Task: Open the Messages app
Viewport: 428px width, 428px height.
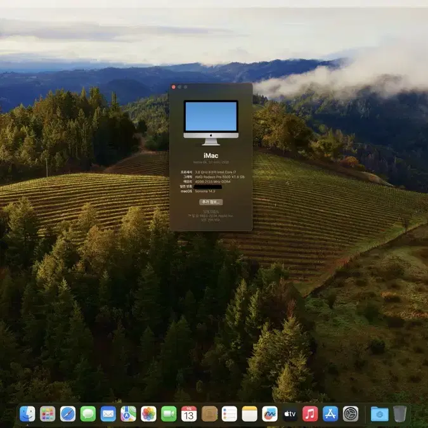Action: 88,414
